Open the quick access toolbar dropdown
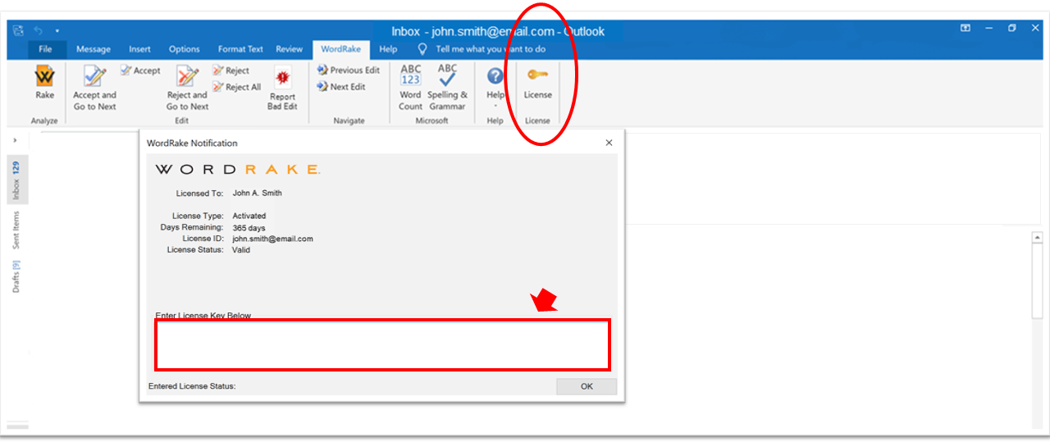This screenshot has height=442, width=1050. pos(57,30)
